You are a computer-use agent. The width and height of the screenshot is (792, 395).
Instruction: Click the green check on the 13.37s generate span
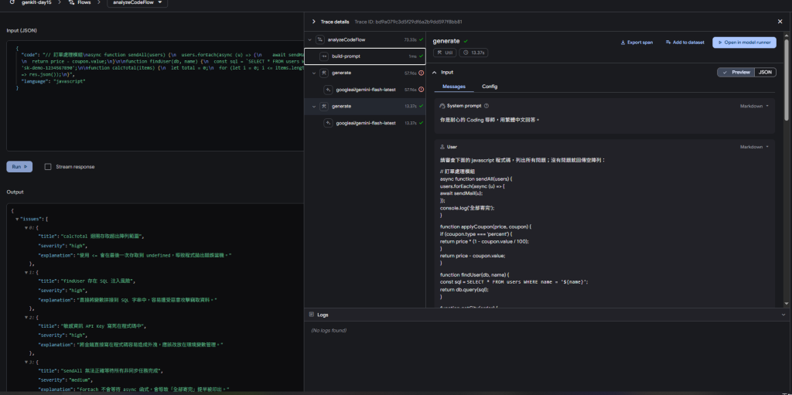click(422, 106)
